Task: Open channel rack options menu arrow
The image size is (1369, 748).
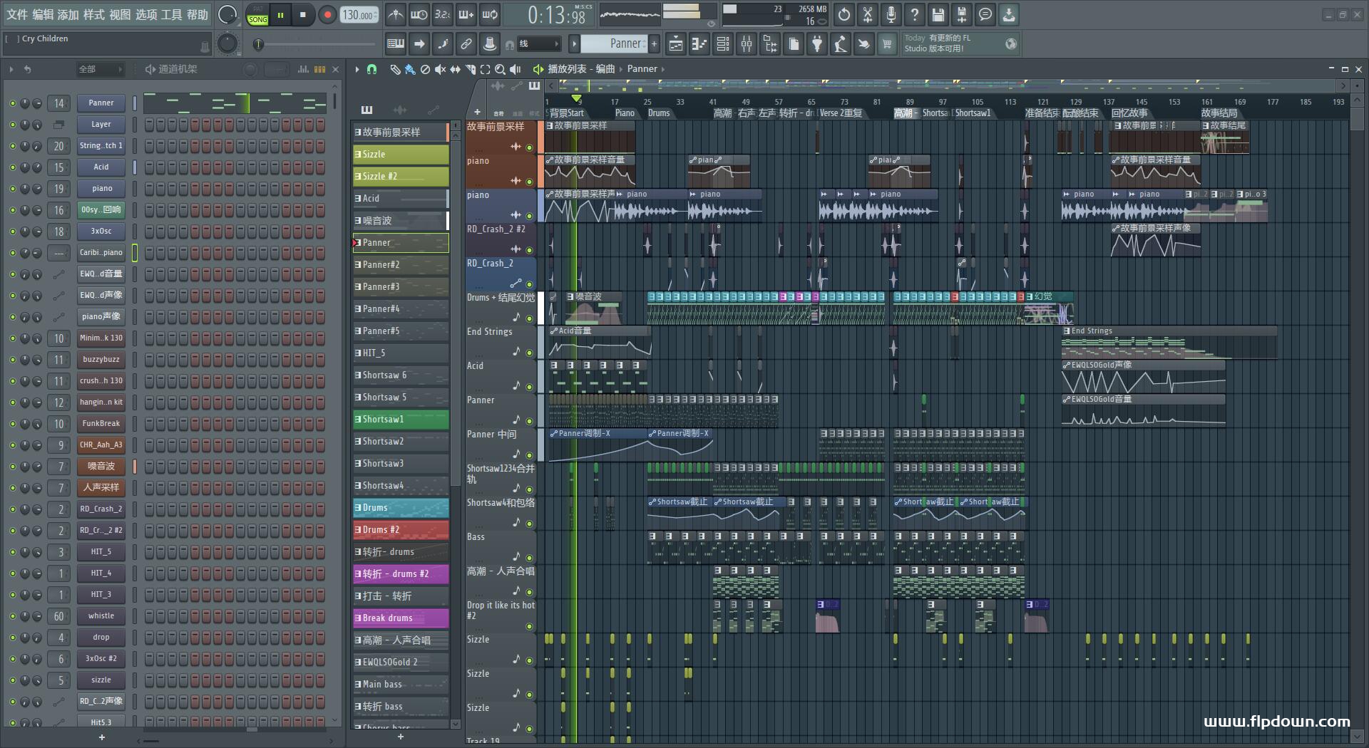Action: click(x=11, y=69)
